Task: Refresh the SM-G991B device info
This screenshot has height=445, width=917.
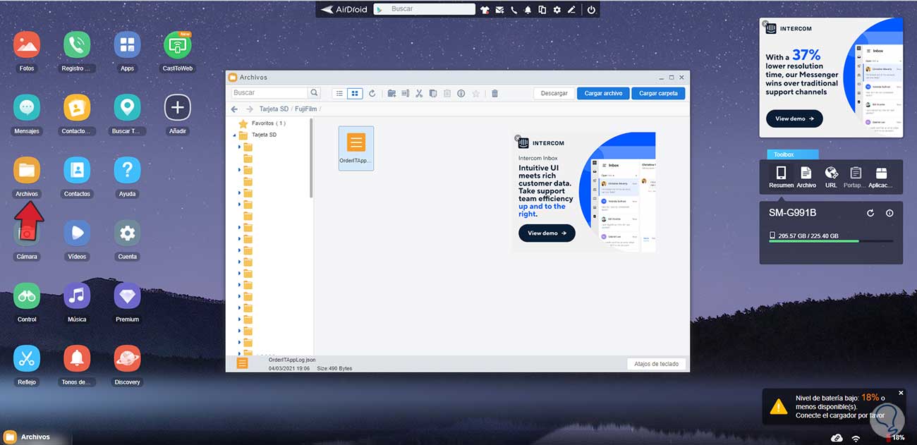Action: click(x=870, y=213)
